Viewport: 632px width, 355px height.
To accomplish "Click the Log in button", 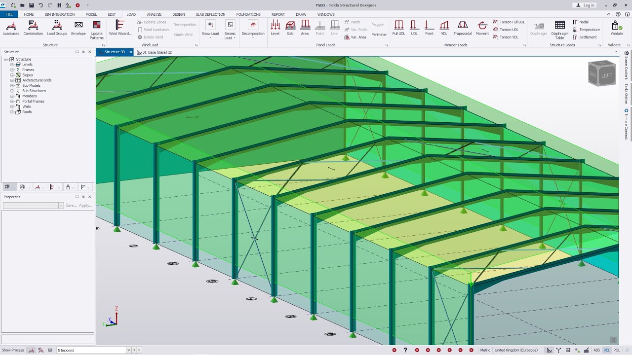I will [585, 5].
